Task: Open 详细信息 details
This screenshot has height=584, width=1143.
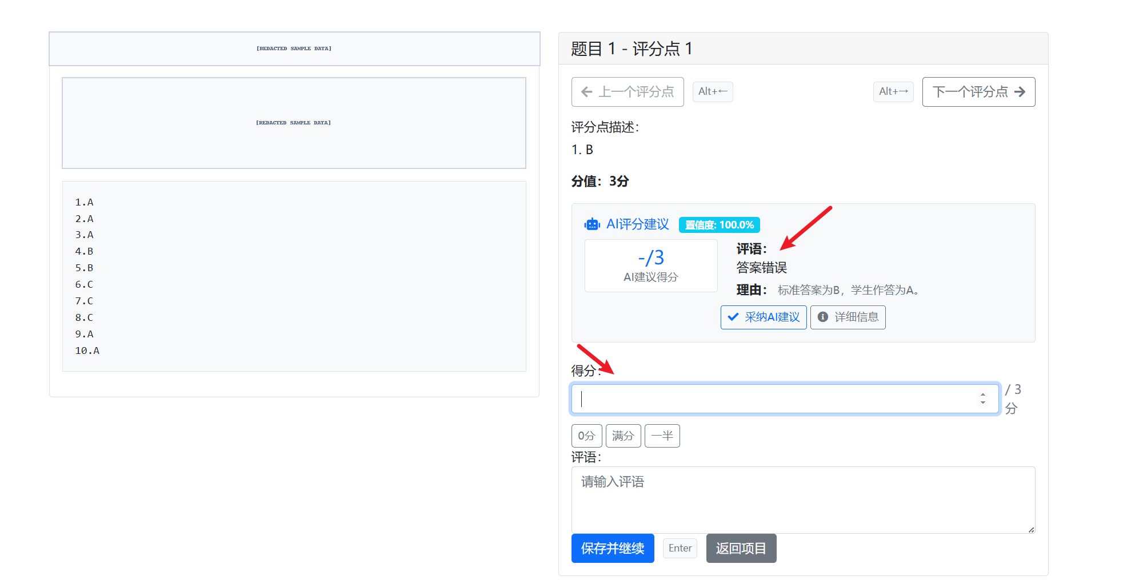Action: 848,317
